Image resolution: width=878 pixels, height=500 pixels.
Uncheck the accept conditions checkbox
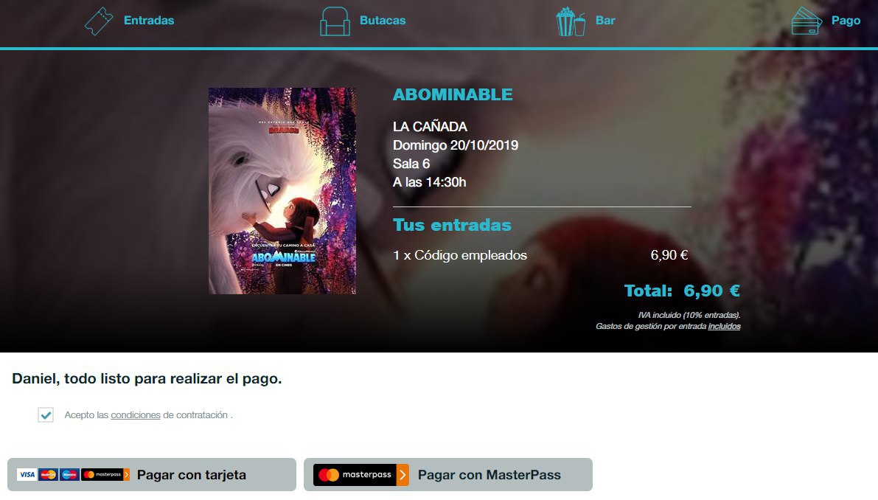coord(46,415)
